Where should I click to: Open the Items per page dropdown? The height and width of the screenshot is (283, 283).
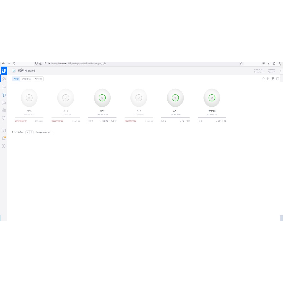tap(51, 132)
